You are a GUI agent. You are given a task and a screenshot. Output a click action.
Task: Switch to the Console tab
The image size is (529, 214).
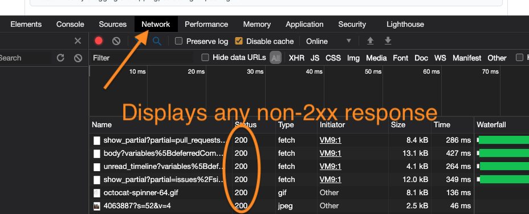[x=70, y=25]
